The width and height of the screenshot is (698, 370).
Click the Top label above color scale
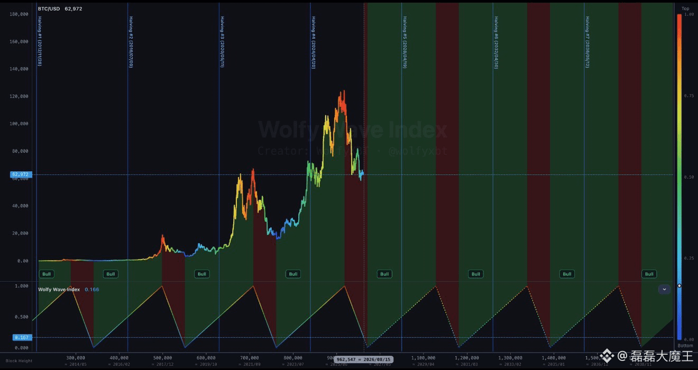point(685,8)
